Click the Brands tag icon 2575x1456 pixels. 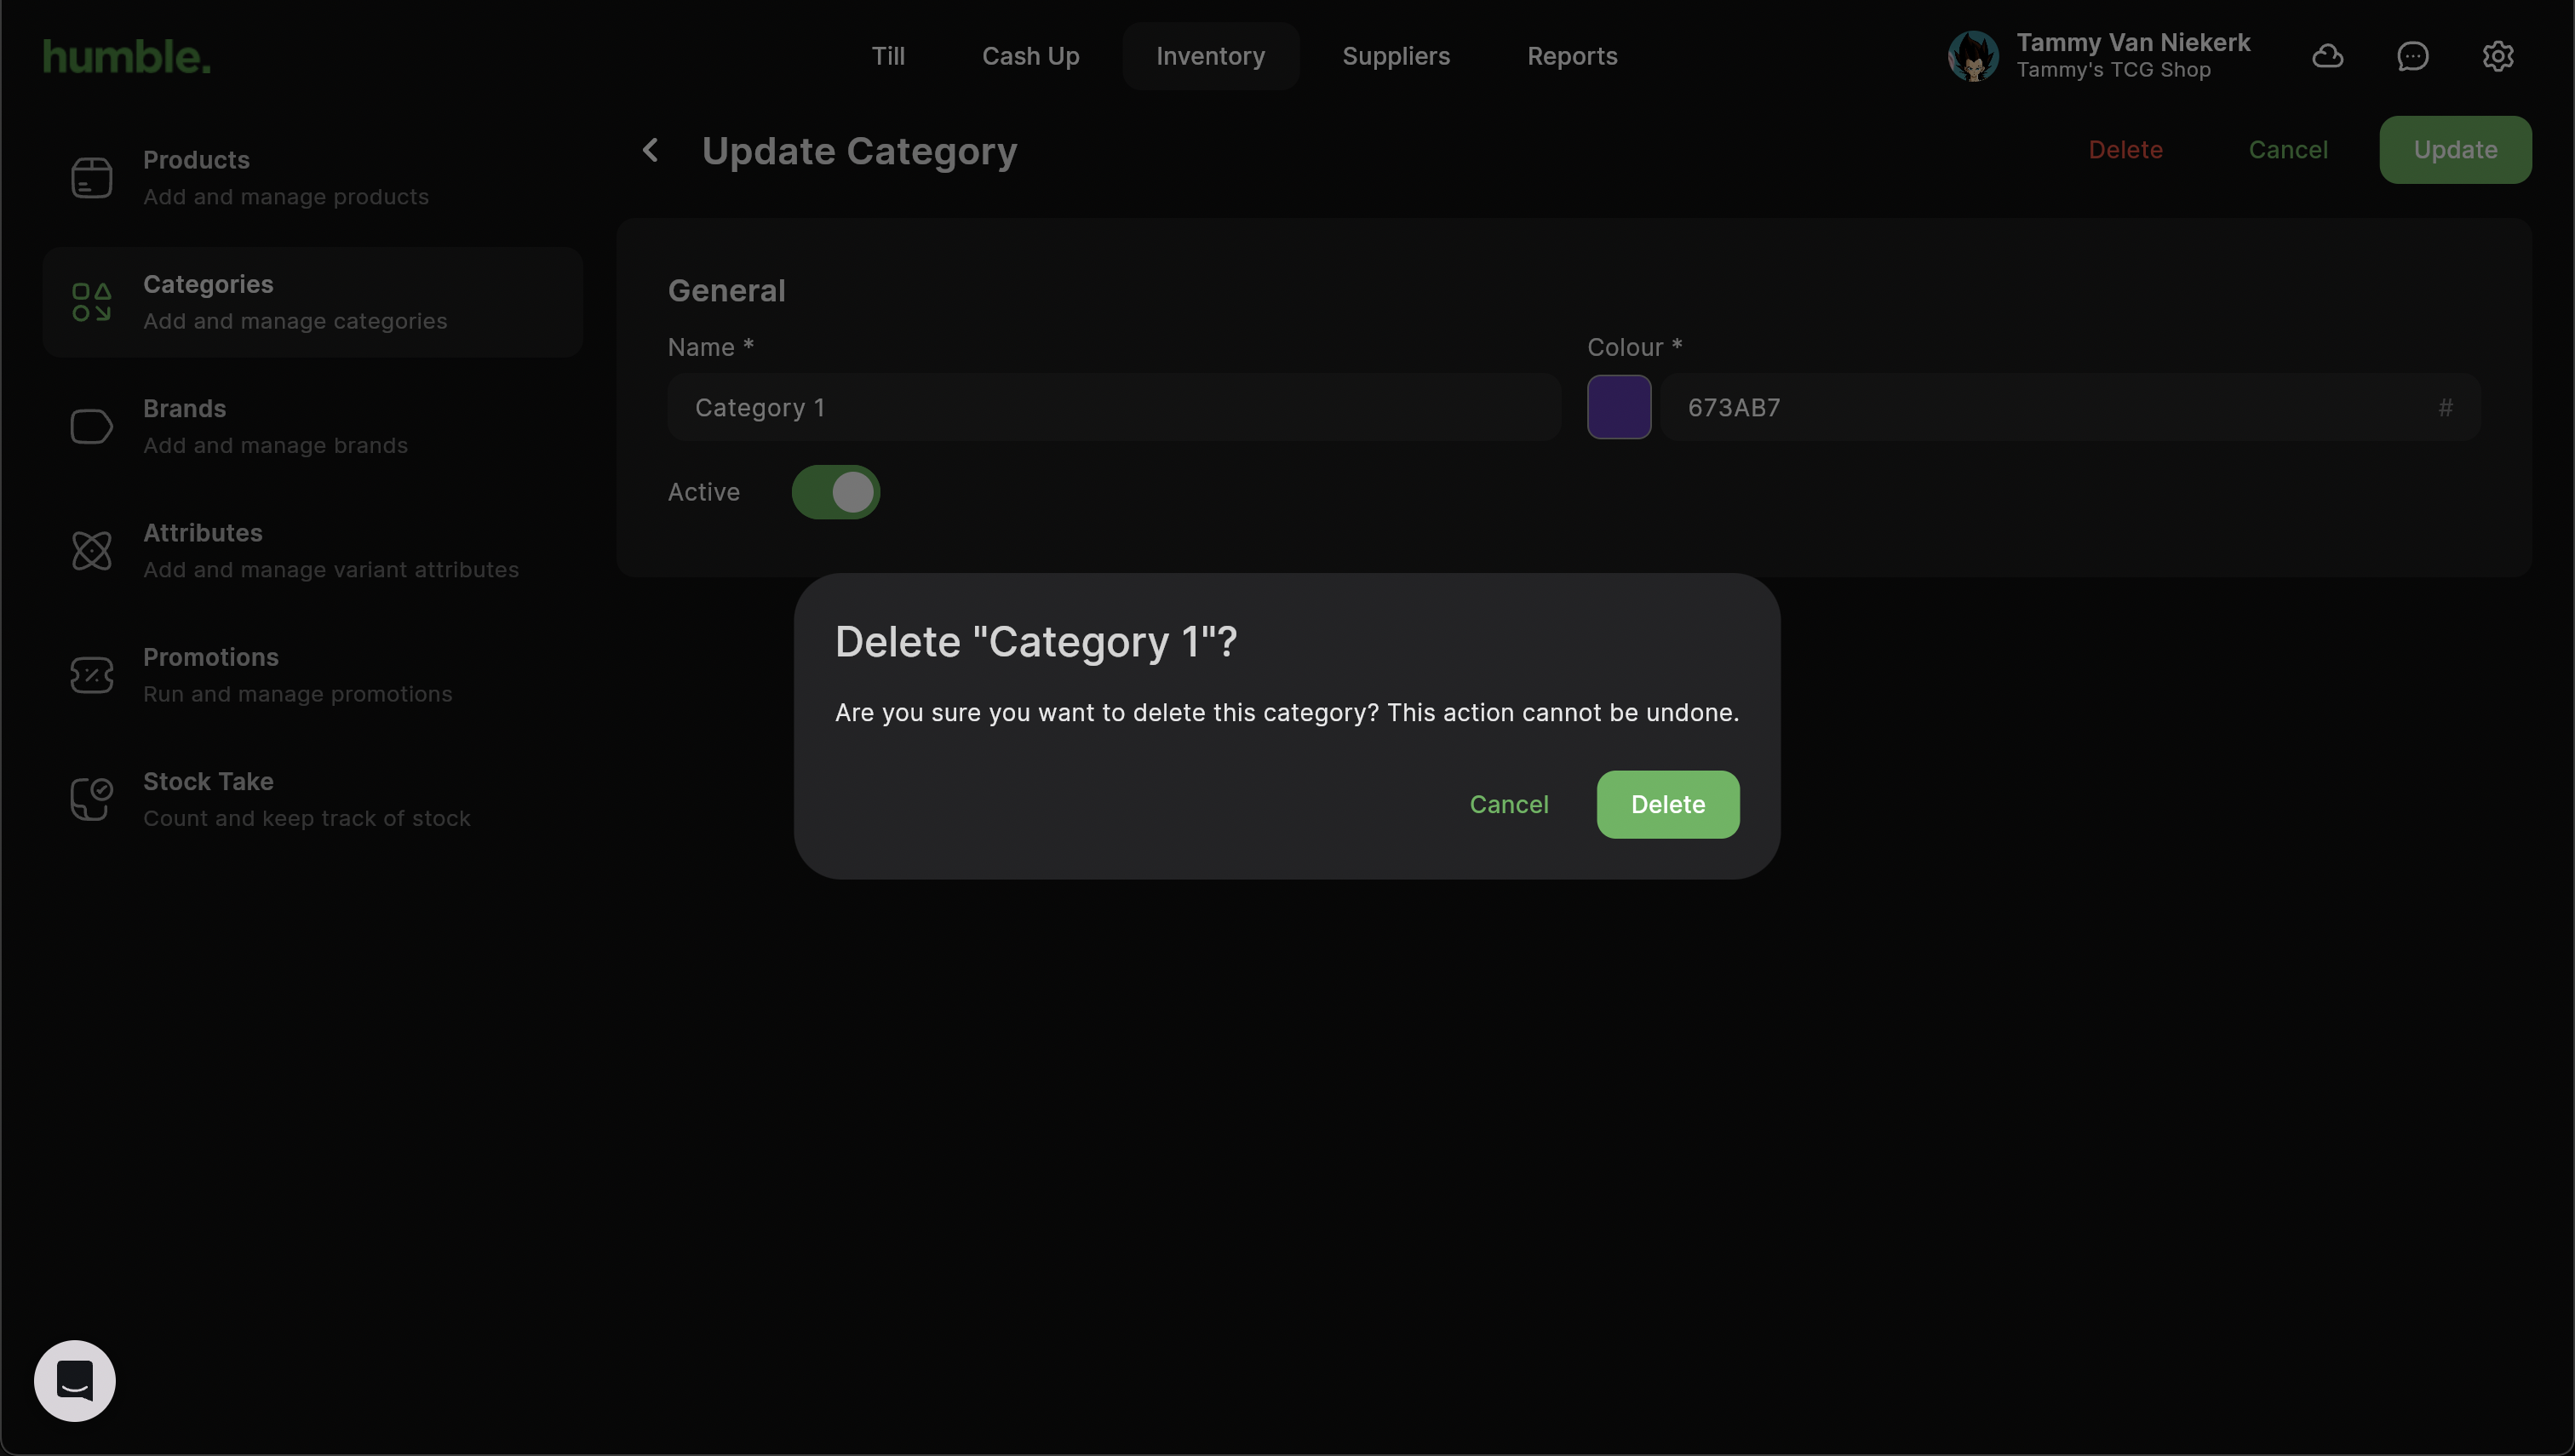tap(91, 427)
